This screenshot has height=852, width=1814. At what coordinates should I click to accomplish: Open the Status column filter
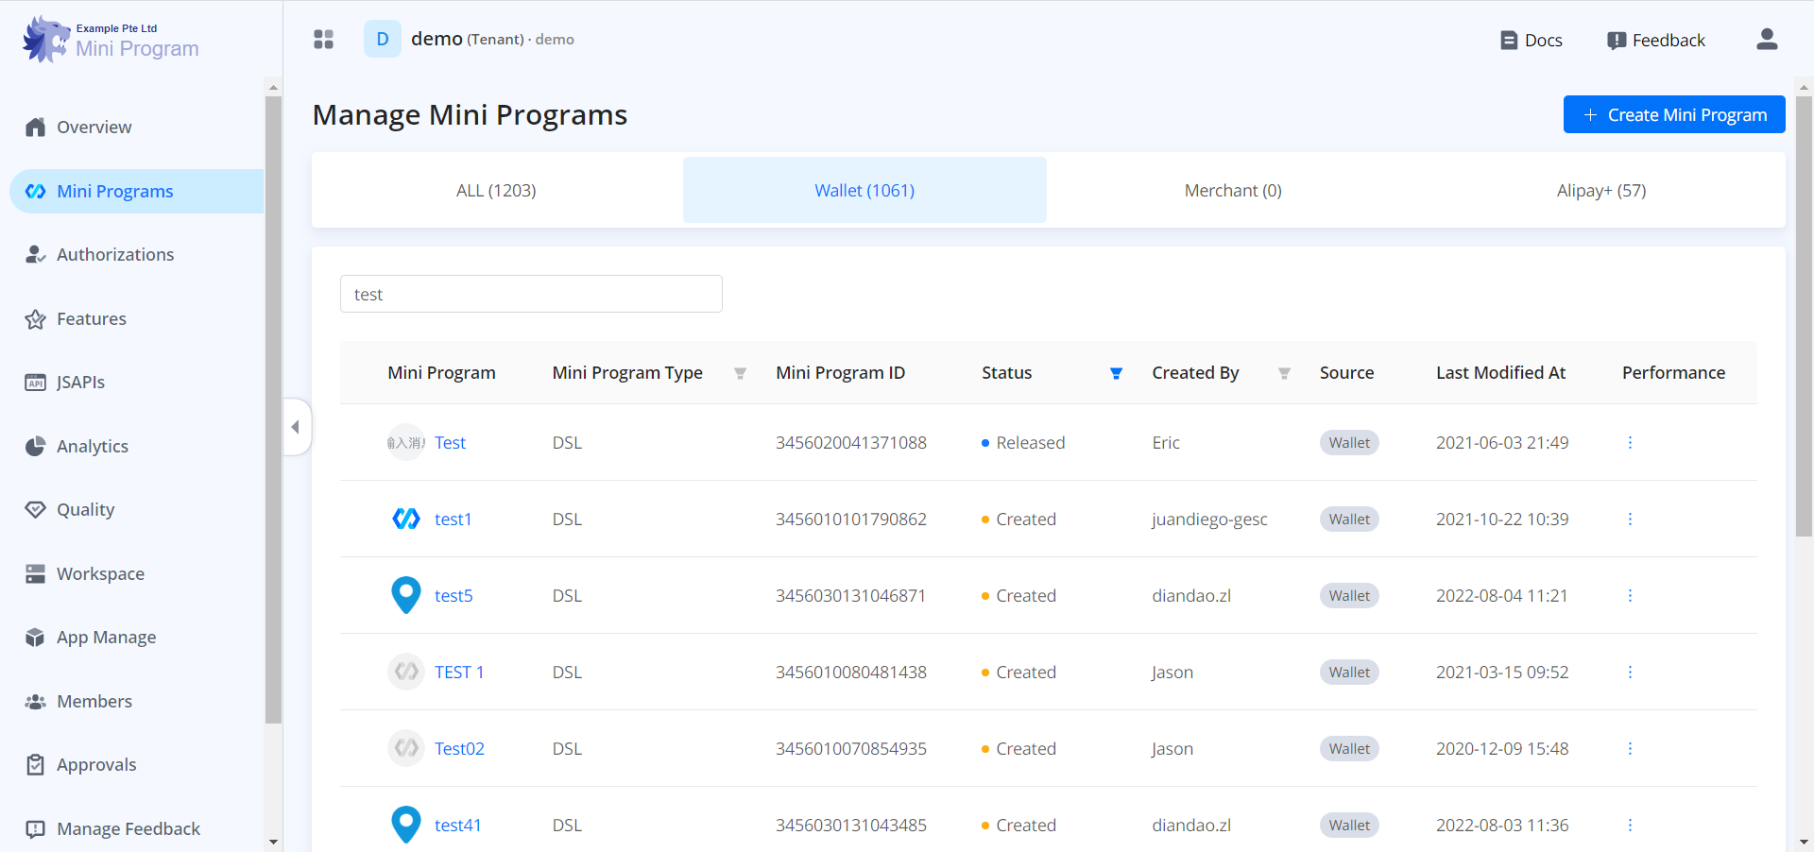pos(1116,374)
